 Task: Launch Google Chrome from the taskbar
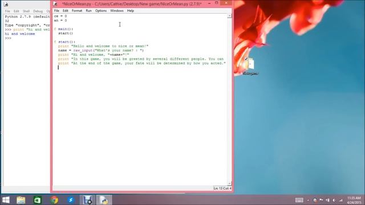[54, 200]
